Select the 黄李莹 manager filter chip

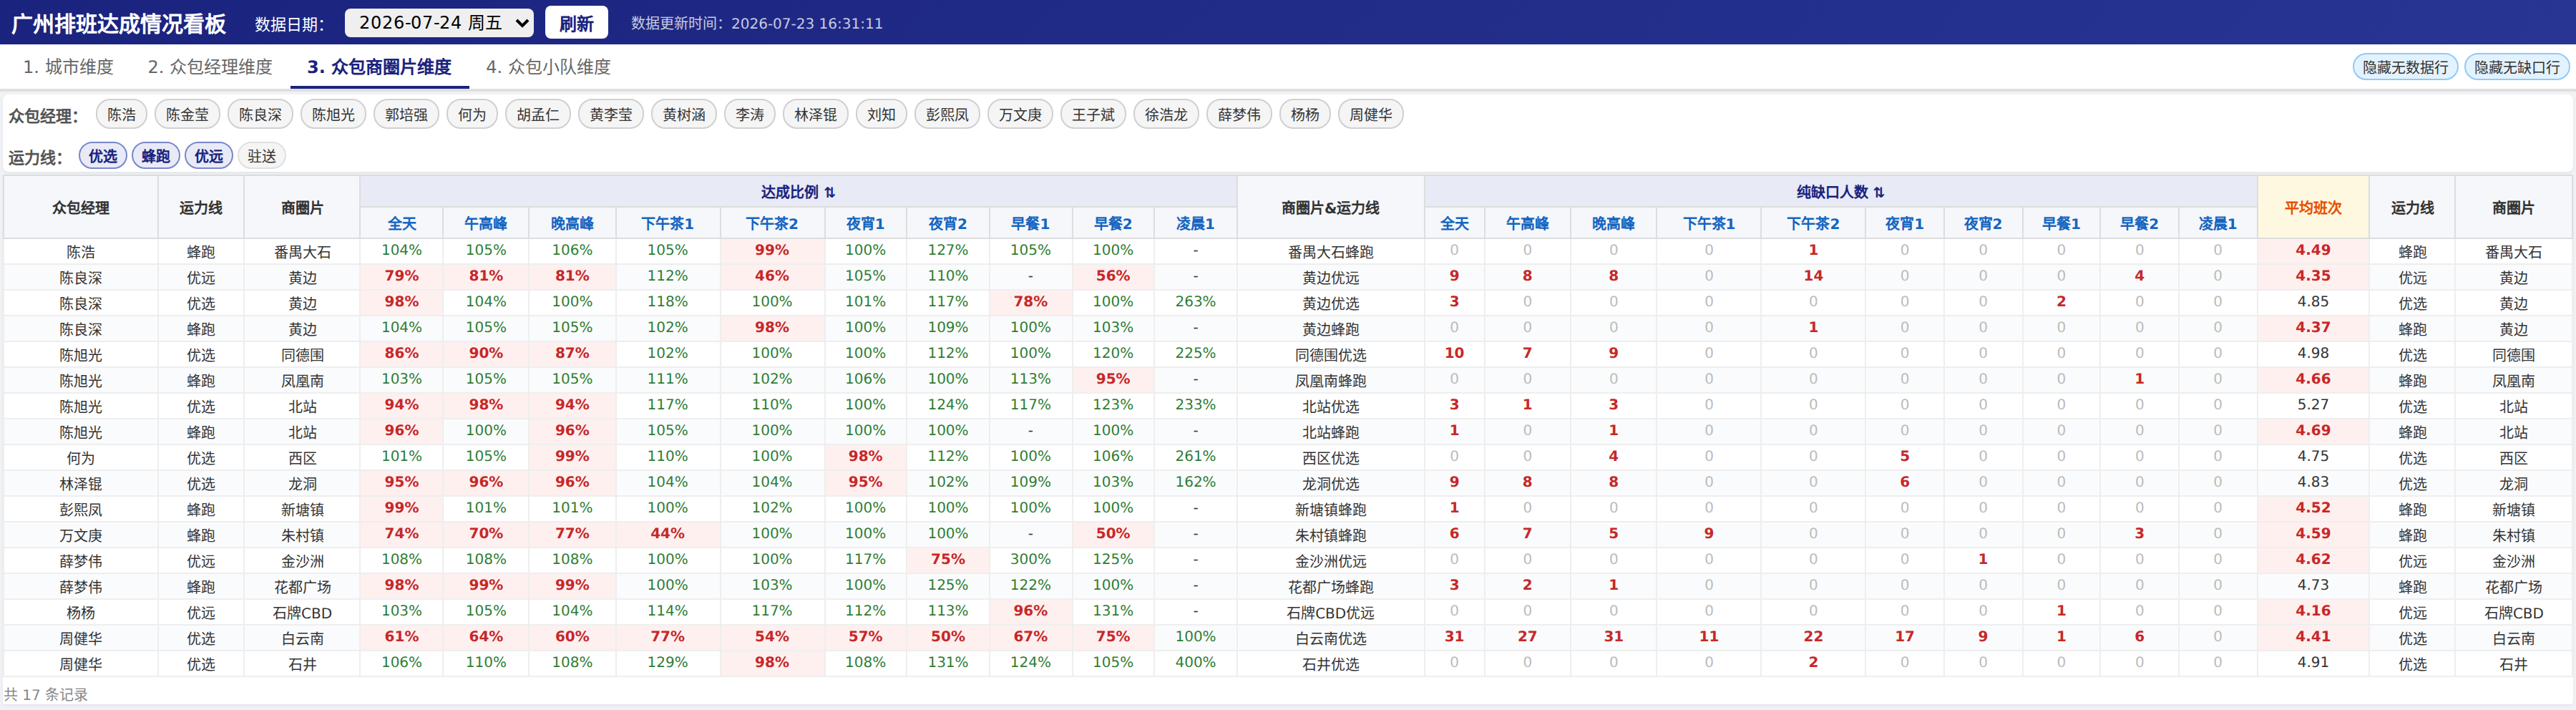click(x=611, y=115)
